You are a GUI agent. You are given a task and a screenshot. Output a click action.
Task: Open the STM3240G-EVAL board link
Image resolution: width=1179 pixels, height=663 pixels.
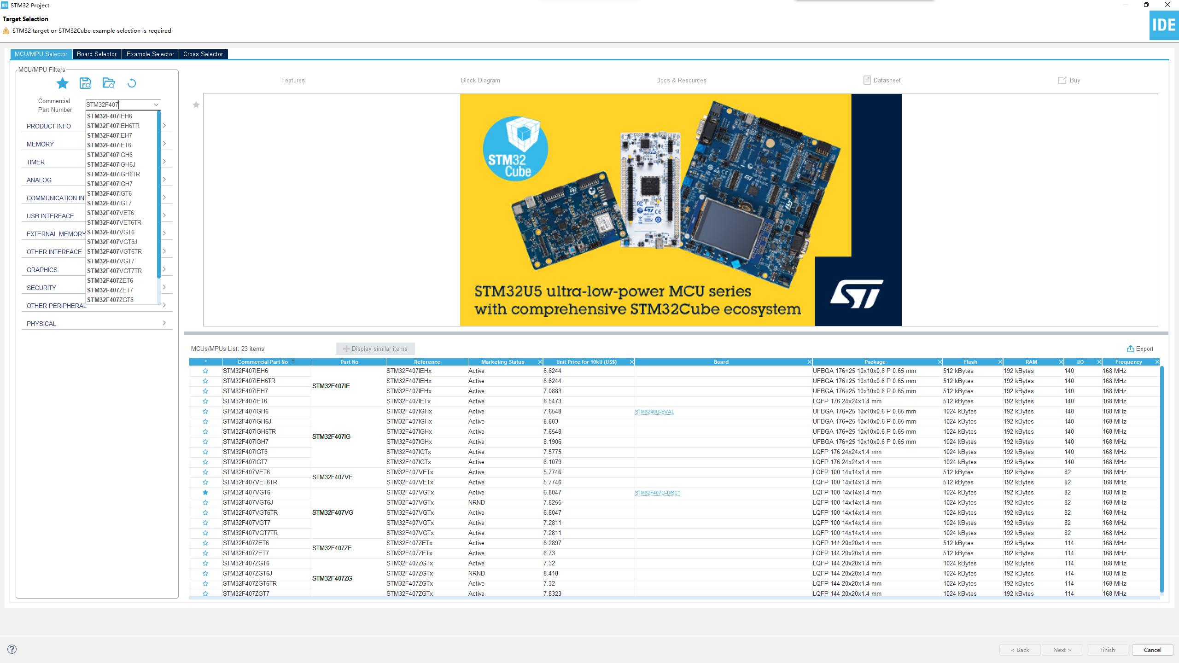(x=654, y=412)
